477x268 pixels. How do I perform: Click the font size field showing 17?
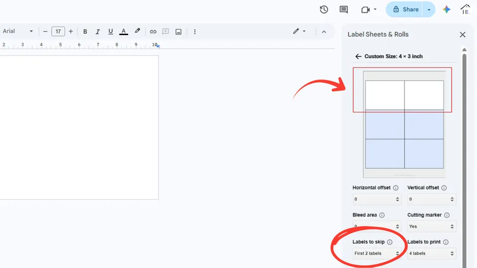click(58, 31)
